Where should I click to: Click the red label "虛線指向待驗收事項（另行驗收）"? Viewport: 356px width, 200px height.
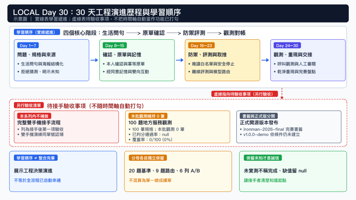[244, 94]
